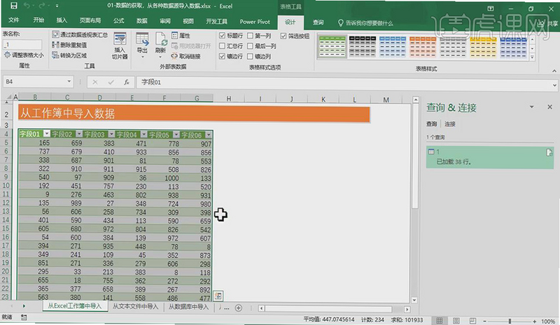Open the Power Pivot ribbon tab

click(255, 22)
